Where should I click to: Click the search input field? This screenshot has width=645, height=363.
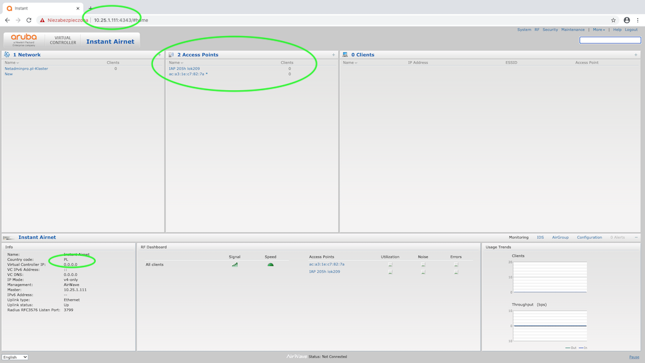pos(610,40)
